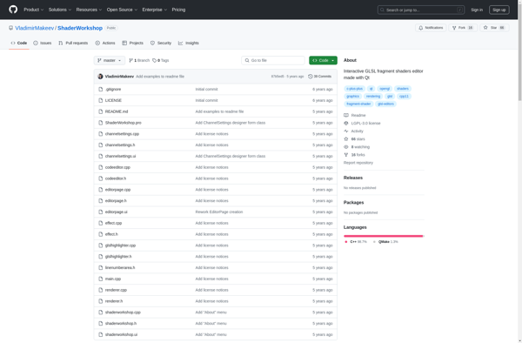Image resolution: width=522 pixels, height=343 pixels.
Task: Click the VladimirMakeev commit author avatar
Action: click(x=100, y=77)
